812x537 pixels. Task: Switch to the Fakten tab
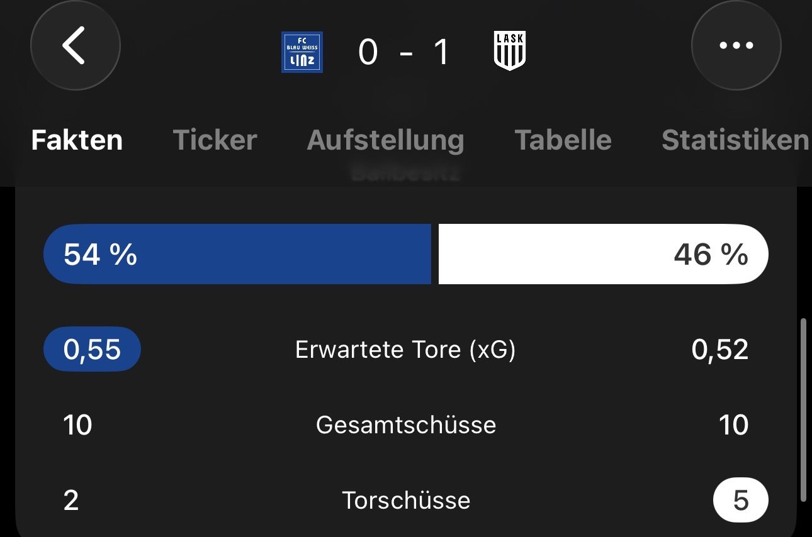(x=77, y=140)
